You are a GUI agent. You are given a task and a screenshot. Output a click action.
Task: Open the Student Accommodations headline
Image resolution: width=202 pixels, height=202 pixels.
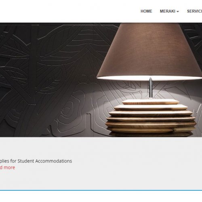coord(36,161)
